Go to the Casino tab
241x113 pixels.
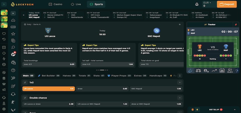[55, 4]
